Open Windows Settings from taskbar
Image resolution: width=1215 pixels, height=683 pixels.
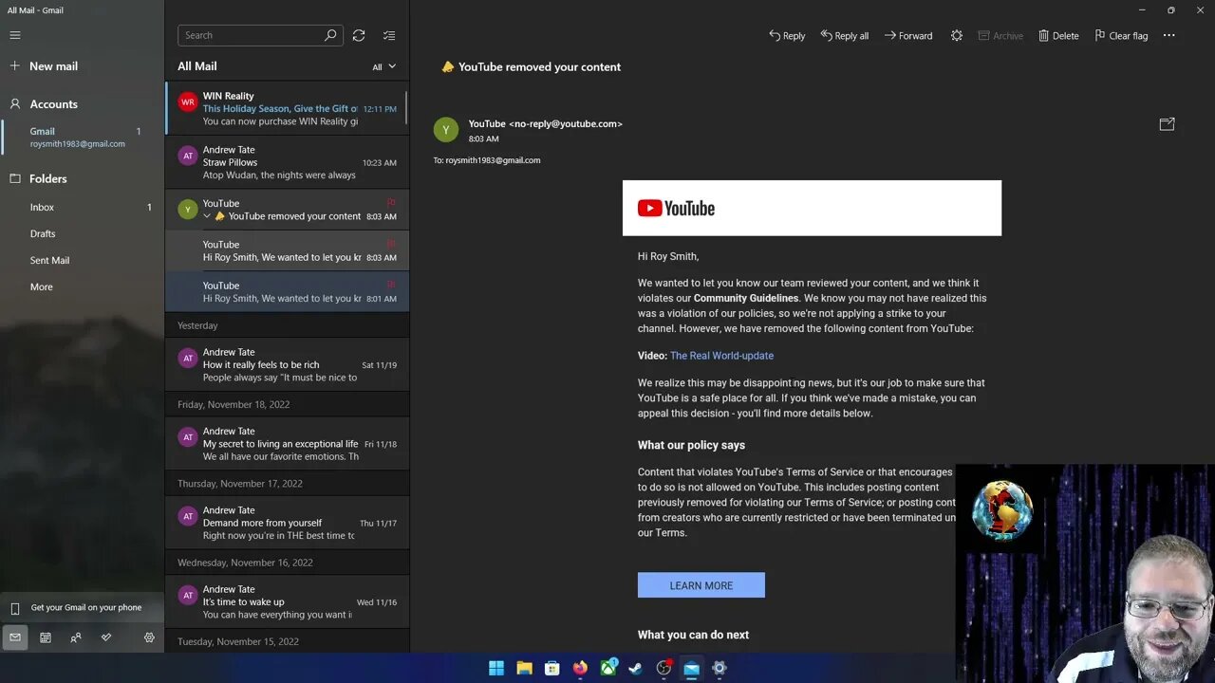pyautogui.click(x=720, y=668)
